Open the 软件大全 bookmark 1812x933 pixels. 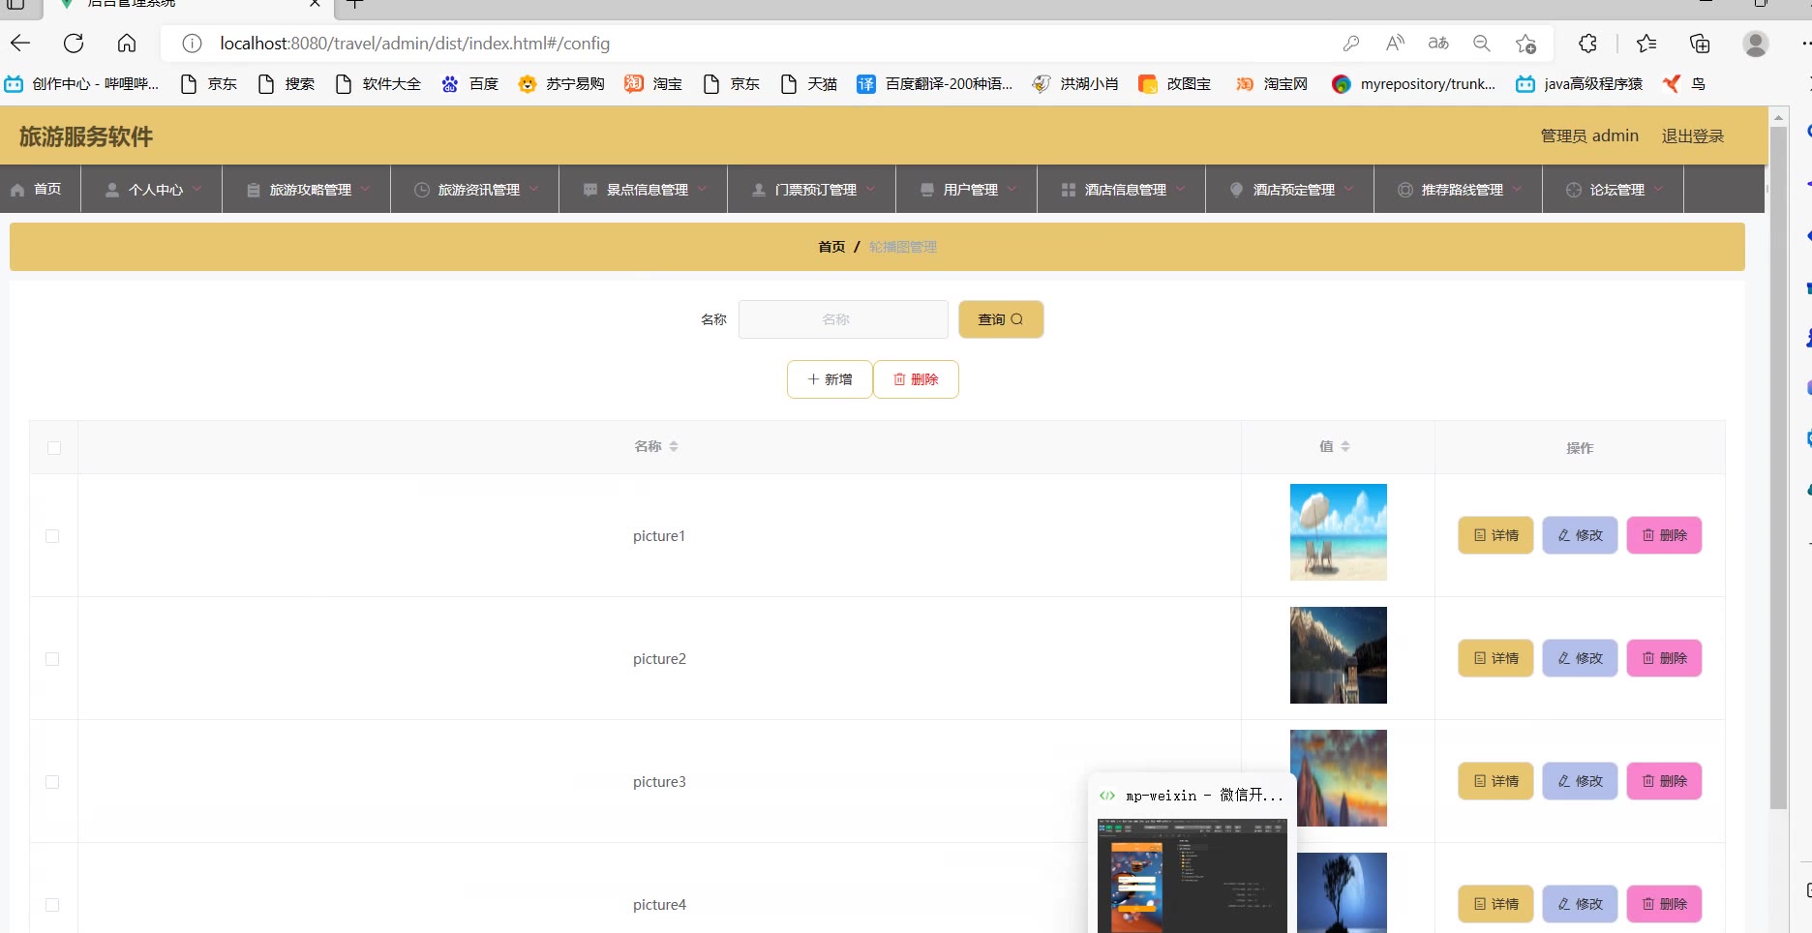[x=377, y=84]
